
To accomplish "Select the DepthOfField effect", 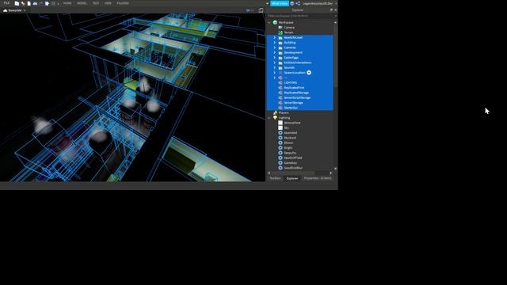I will tap(293, 158).
